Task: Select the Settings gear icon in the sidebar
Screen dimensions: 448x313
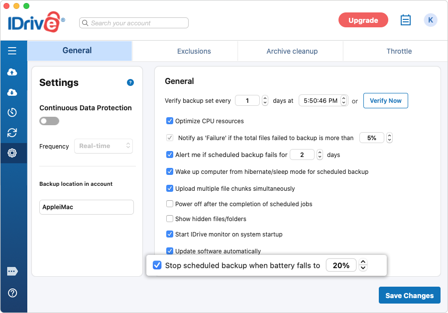Action: click(x=12, y=153)
